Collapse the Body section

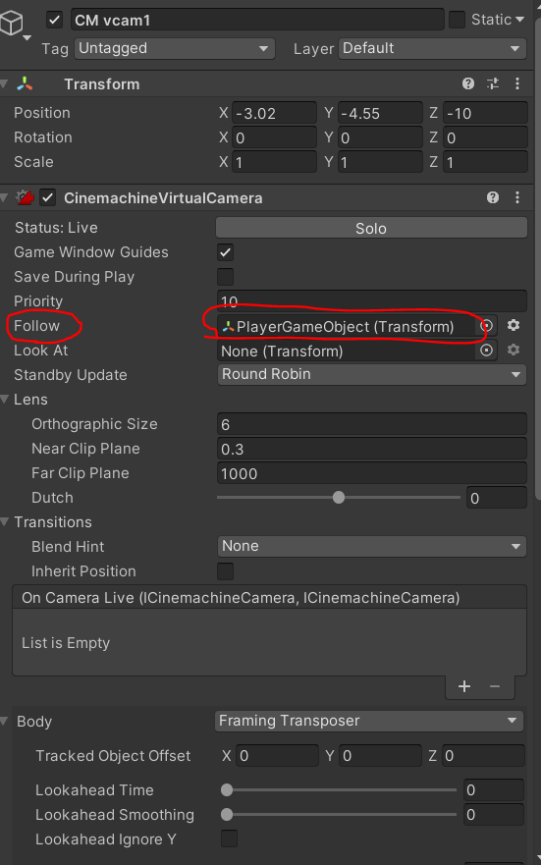(5, 721)
